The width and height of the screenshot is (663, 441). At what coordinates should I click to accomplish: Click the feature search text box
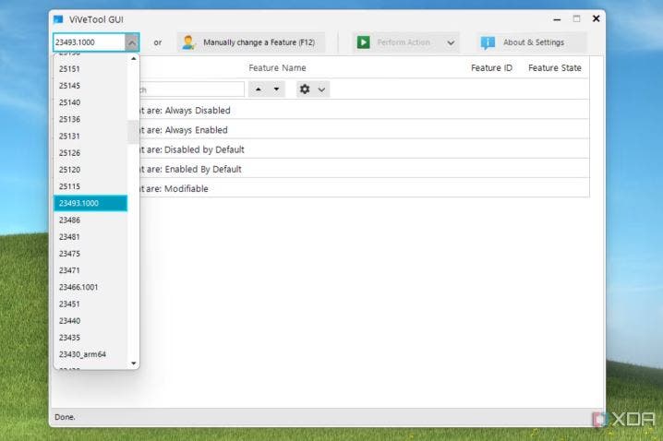(191, 89)
